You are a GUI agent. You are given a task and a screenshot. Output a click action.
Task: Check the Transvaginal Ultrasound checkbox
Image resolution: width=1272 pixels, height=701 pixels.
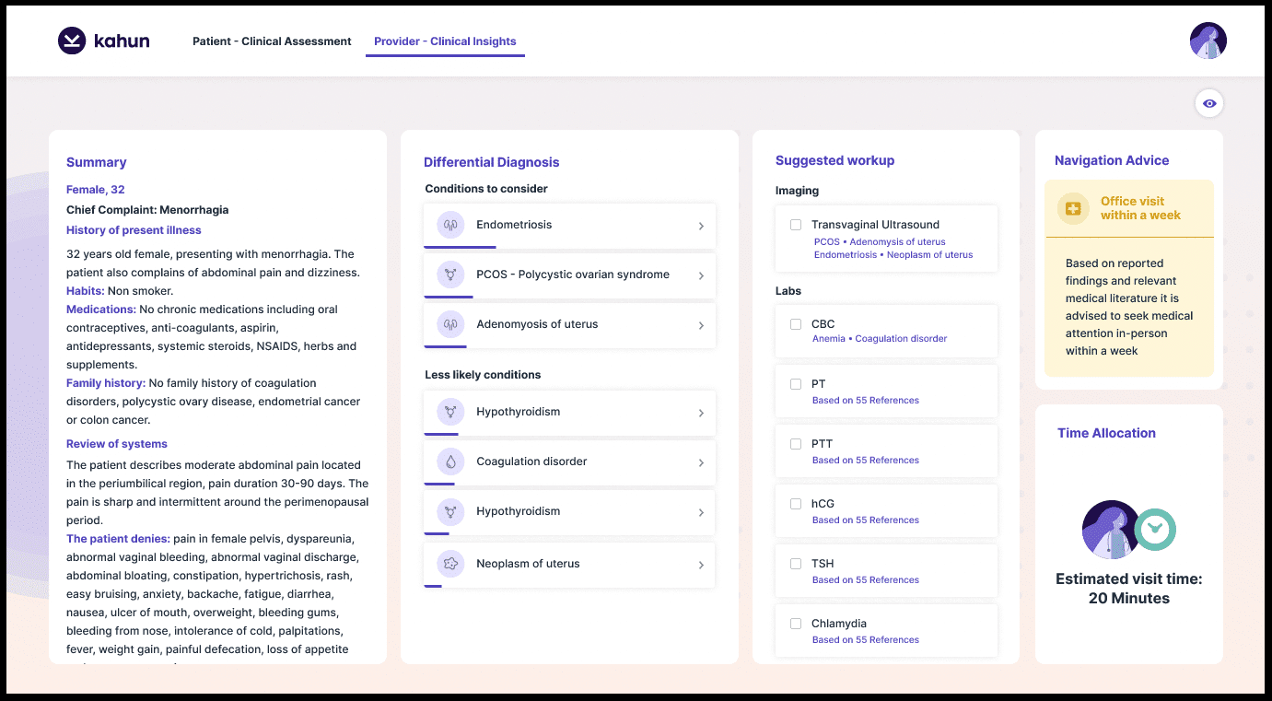(795, 224)
